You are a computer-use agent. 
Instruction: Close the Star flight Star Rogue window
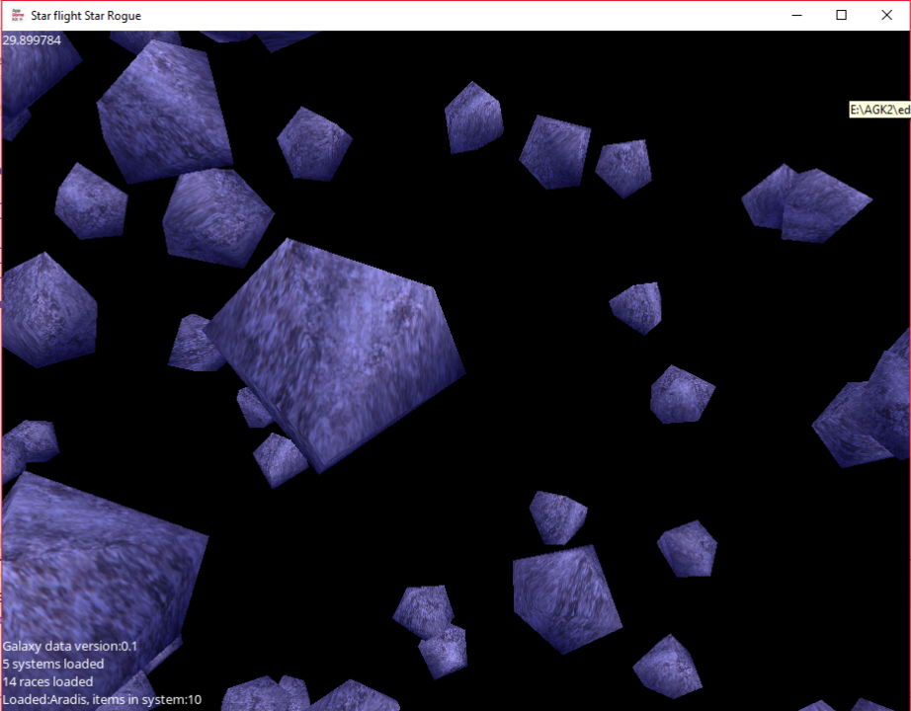pos(886,16)
